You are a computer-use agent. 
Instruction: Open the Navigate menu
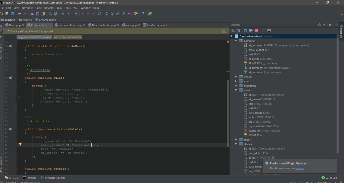pyautogui.click(x=27, y=8)
